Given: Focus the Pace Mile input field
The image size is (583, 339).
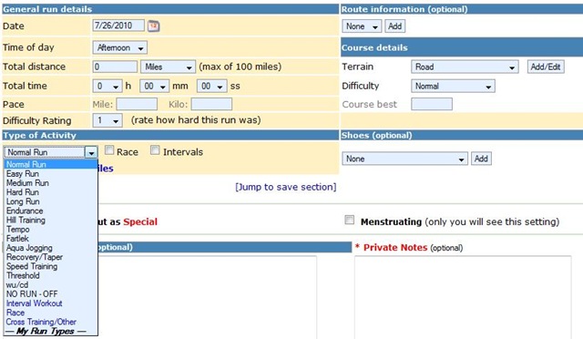Looking at the screenshot, I should [x=137, y=104].
